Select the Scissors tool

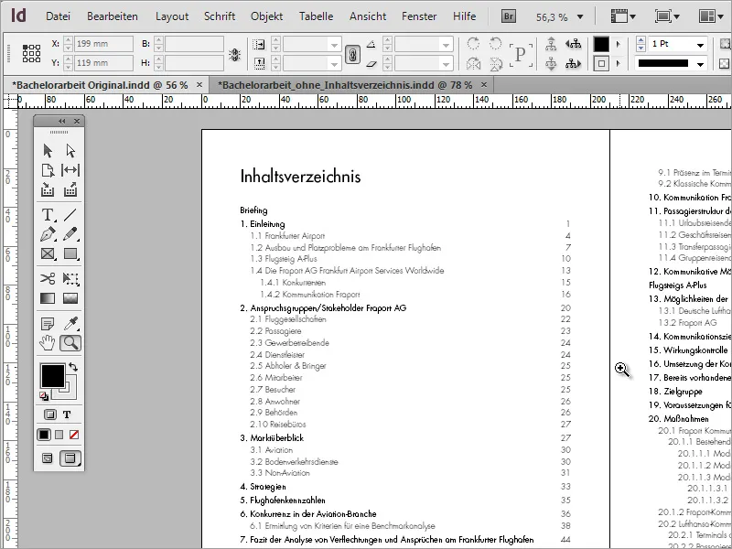[x=48, y=279]
